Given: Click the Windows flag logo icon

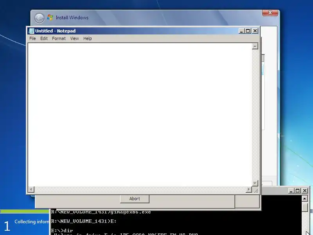Looking at the screenshot, I should coord(50,18).
